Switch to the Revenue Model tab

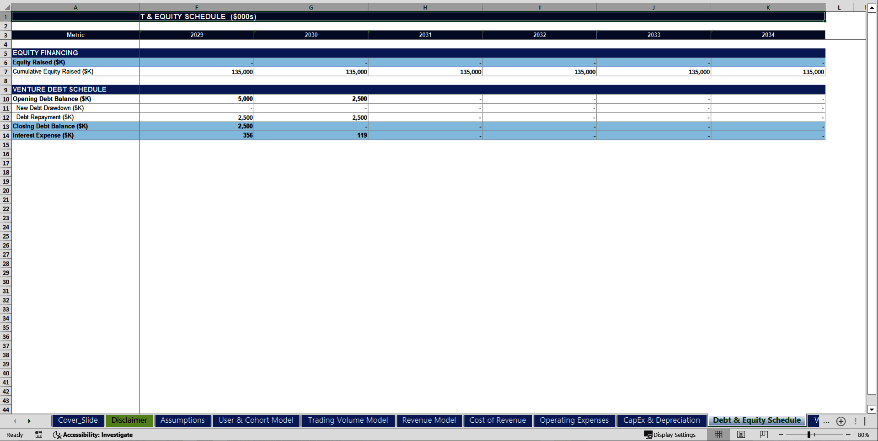coord(428,420)
